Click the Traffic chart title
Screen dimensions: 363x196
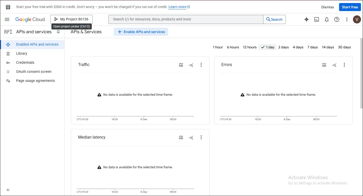[x=84, y=65]
